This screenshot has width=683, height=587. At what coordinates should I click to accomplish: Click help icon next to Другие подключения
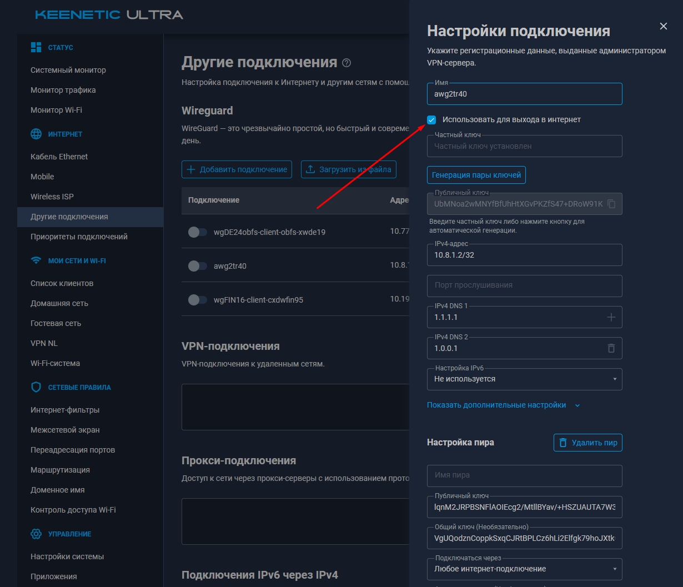347,63
